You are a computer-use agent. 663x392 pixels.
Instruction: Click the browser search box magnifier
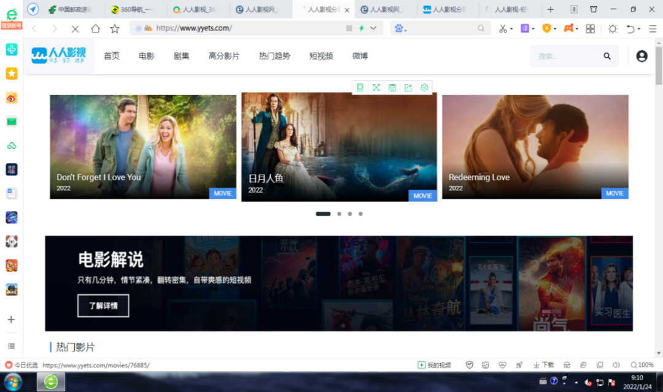click(x=481, y=28)
